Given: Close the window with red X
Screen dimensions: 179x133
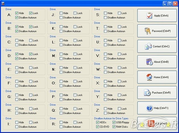Looking at the screenshot, I should [176, 4].
